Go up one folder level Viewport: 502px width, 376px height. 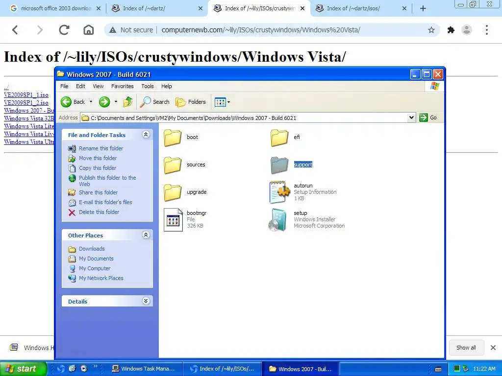tap(128, 102)
